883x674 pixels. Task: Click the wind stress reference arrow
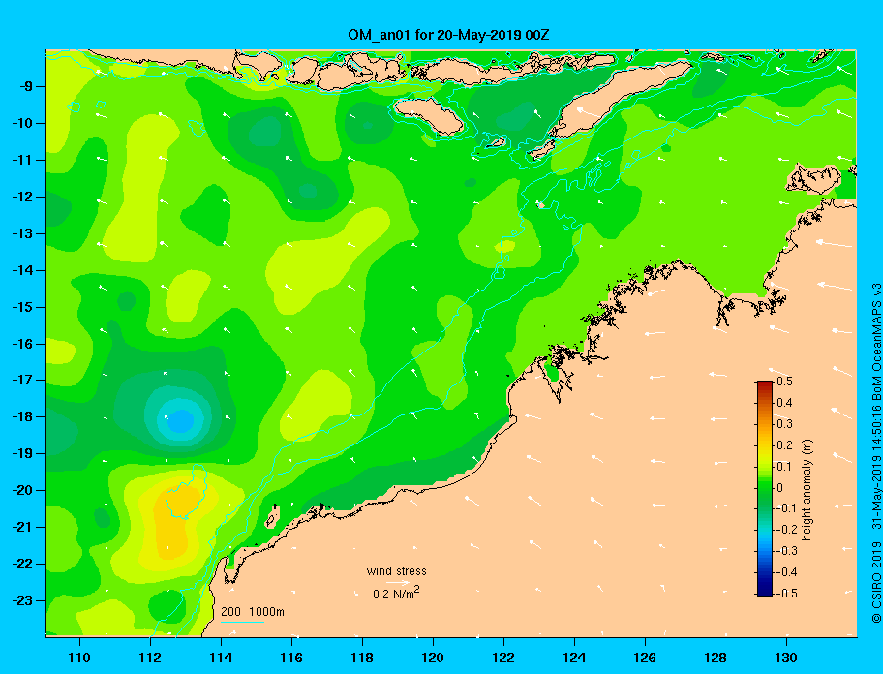[x=397, y=583]
